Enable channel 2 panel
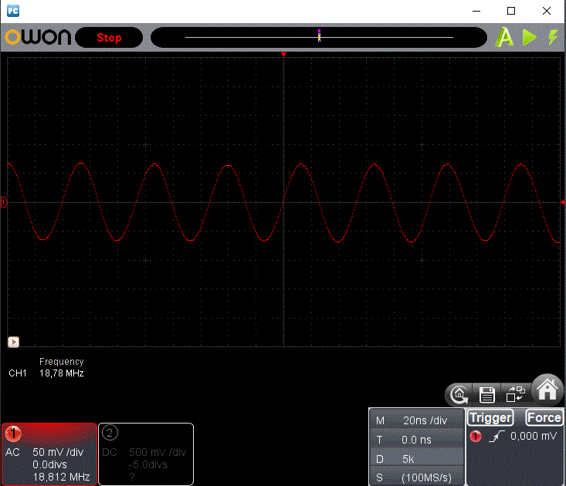 tap(146, 454)
